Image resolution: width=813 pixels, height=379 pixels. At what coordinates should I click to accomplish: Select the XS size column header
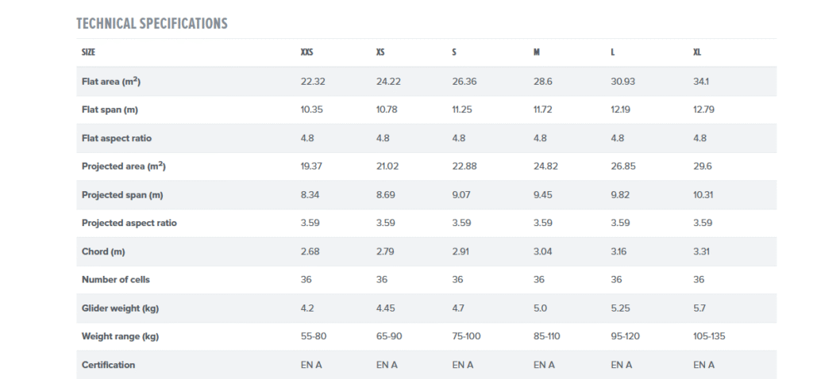coord(380,53)
